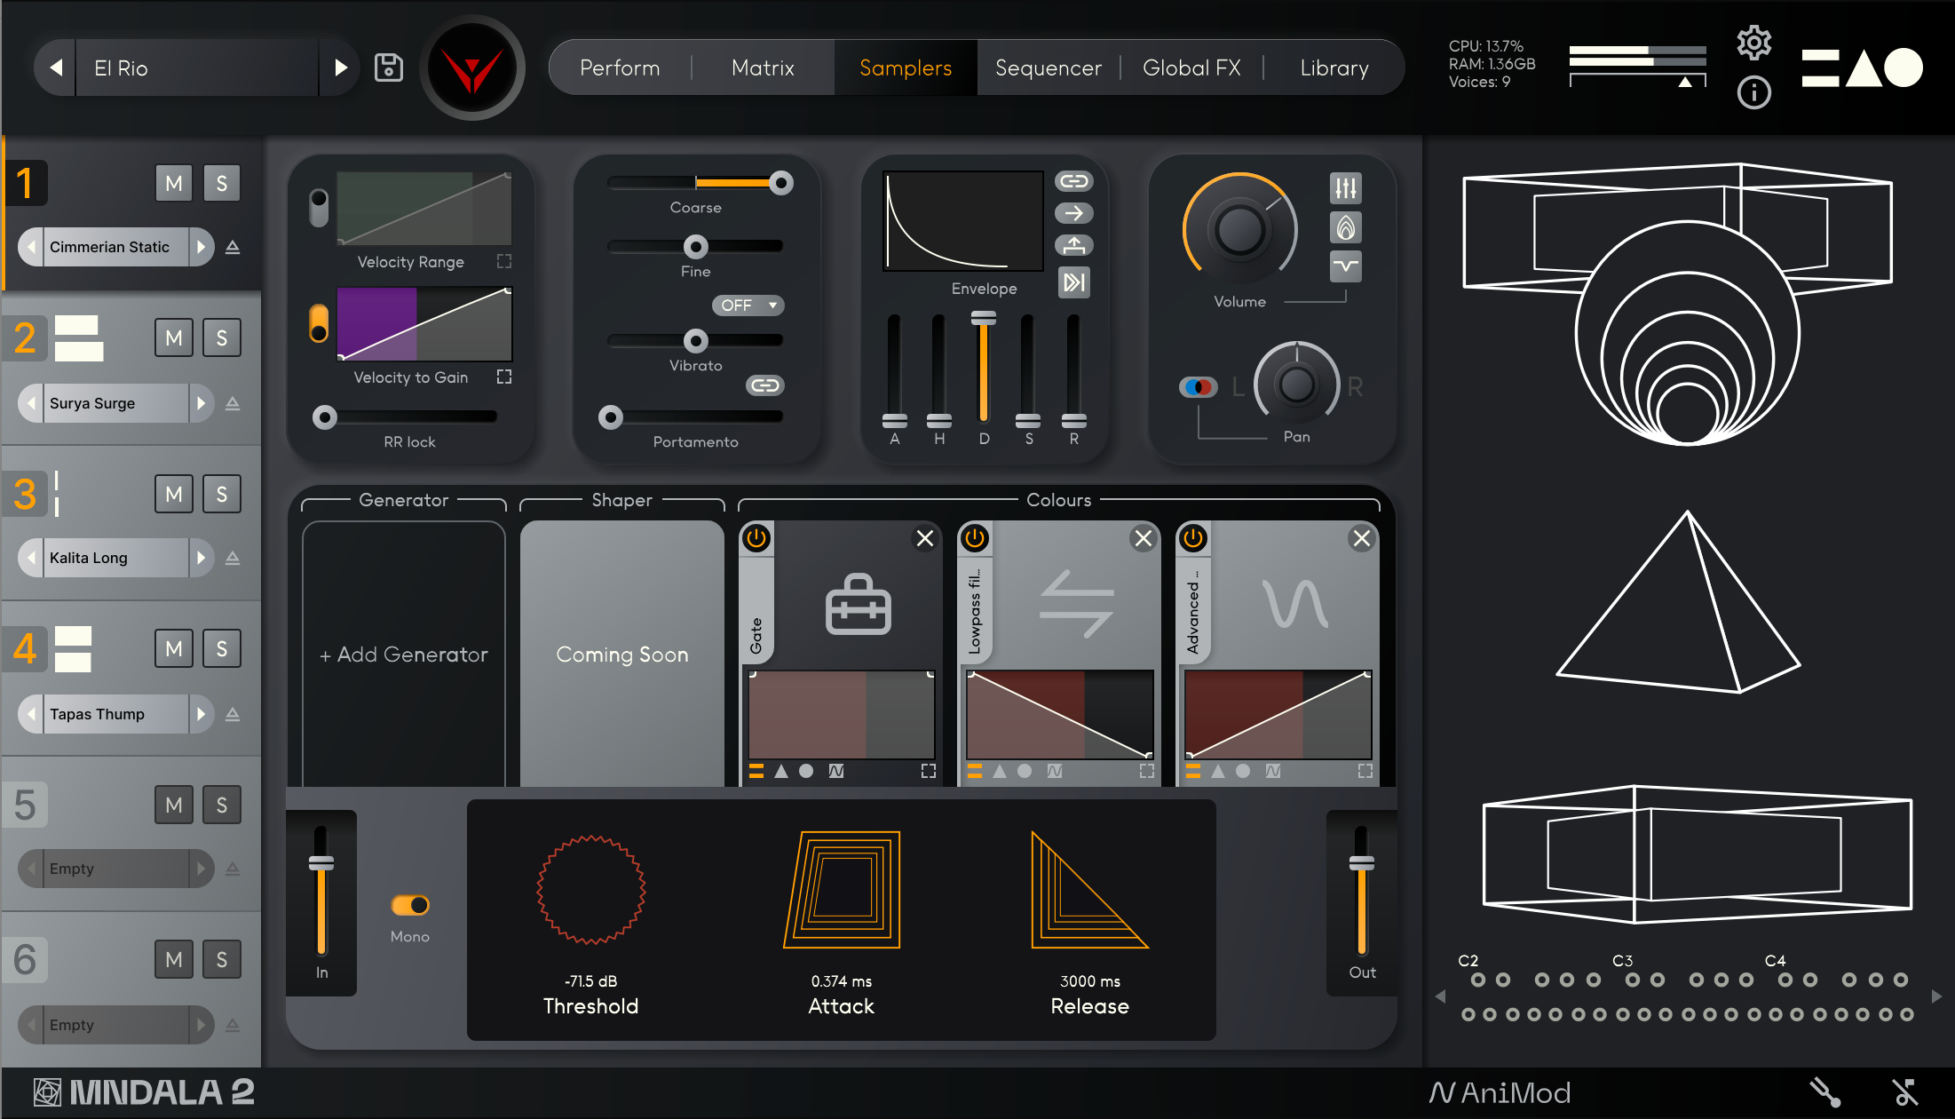Screen dimensions: 1955x1119
Task: Open the vibrato OFF dropdown
Action: point(748,305)
